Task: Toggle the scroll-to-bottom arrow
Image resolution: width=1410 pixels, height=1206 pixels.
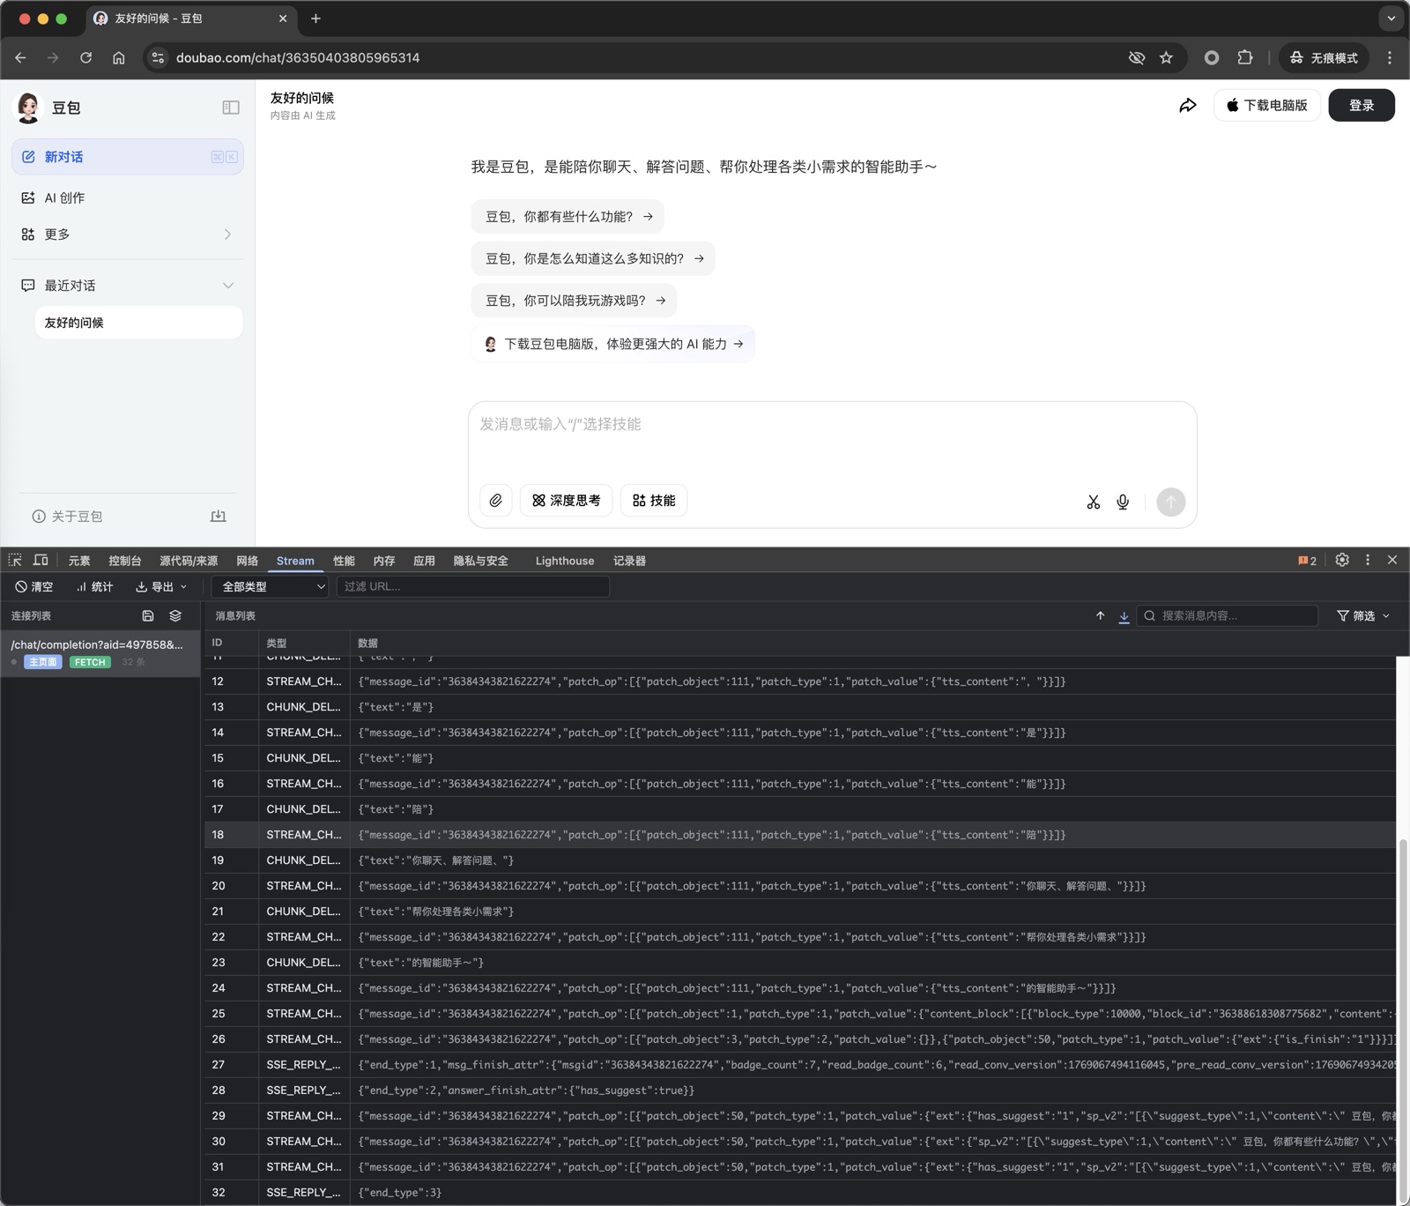Action: 1124,616
